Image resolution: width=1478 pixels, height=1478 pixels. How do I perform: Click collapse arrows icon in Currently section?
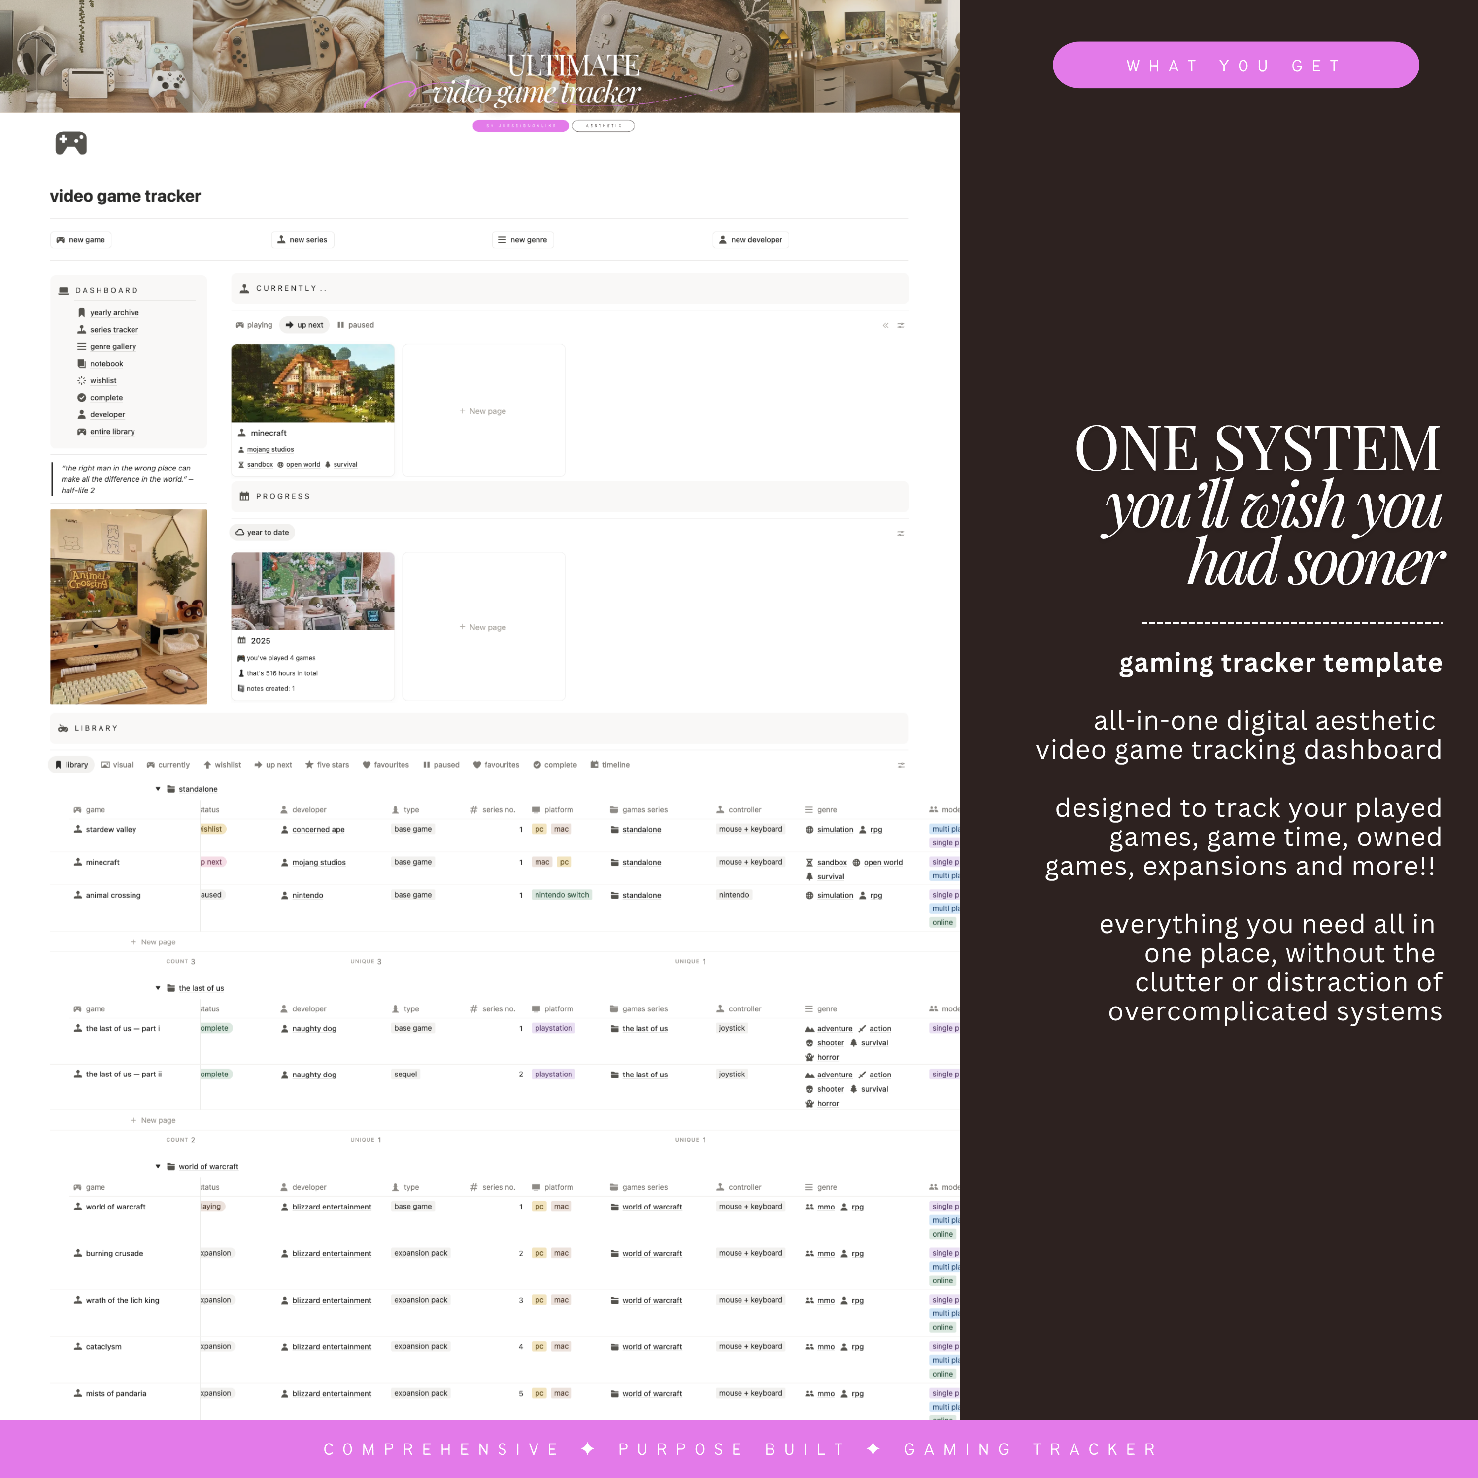pos(885,326)
